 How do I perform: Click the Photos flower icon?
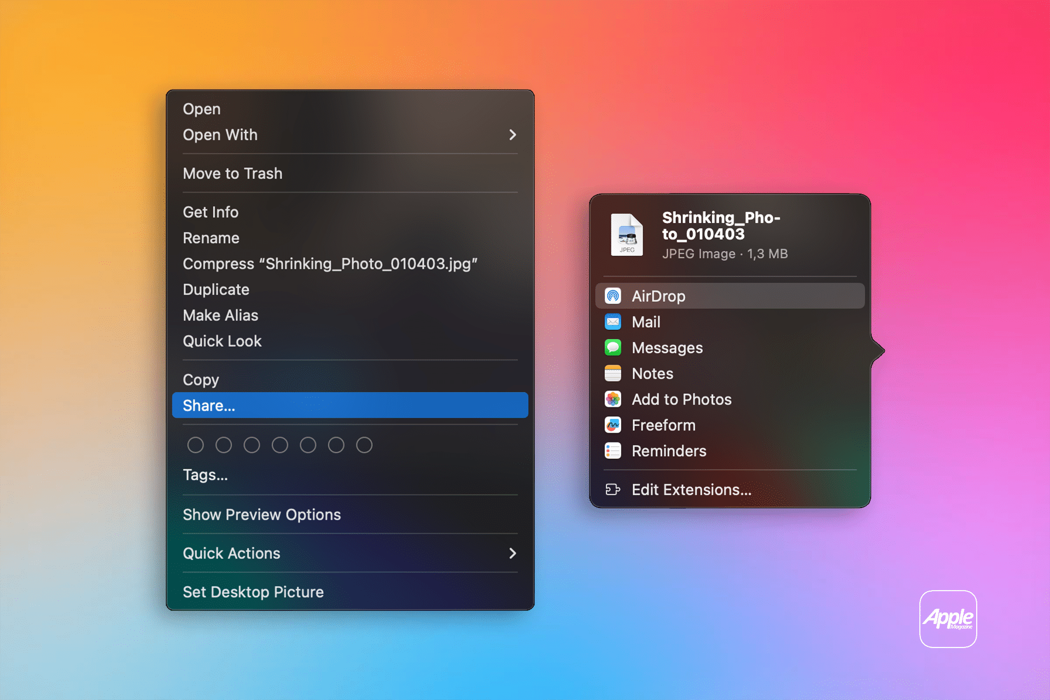(612, 399)
